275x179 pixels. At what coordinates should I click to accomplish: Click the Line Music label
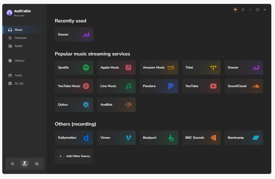[108, 86]
